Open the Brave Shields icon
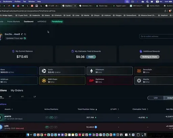Image resolution: width=173 pixels, height=138 pixels. click(x=170, y=11)
